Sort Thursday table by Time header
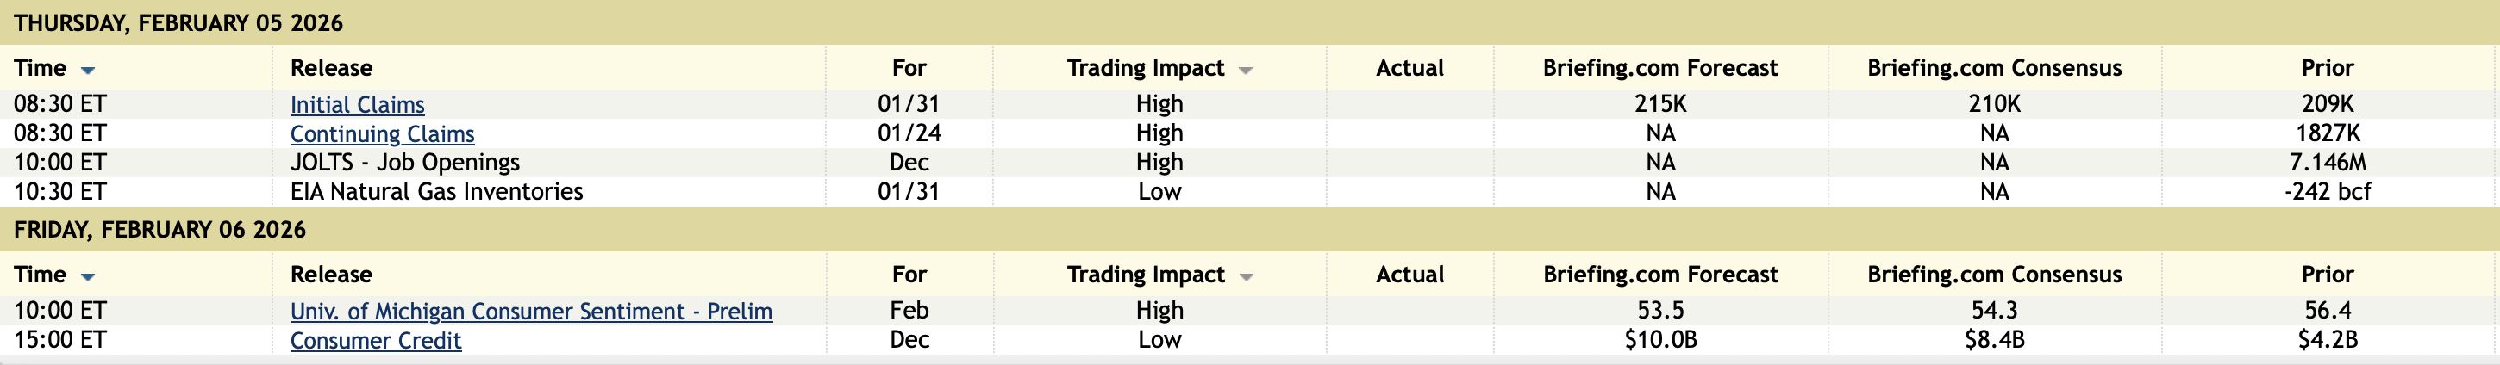 coord(40,68)
